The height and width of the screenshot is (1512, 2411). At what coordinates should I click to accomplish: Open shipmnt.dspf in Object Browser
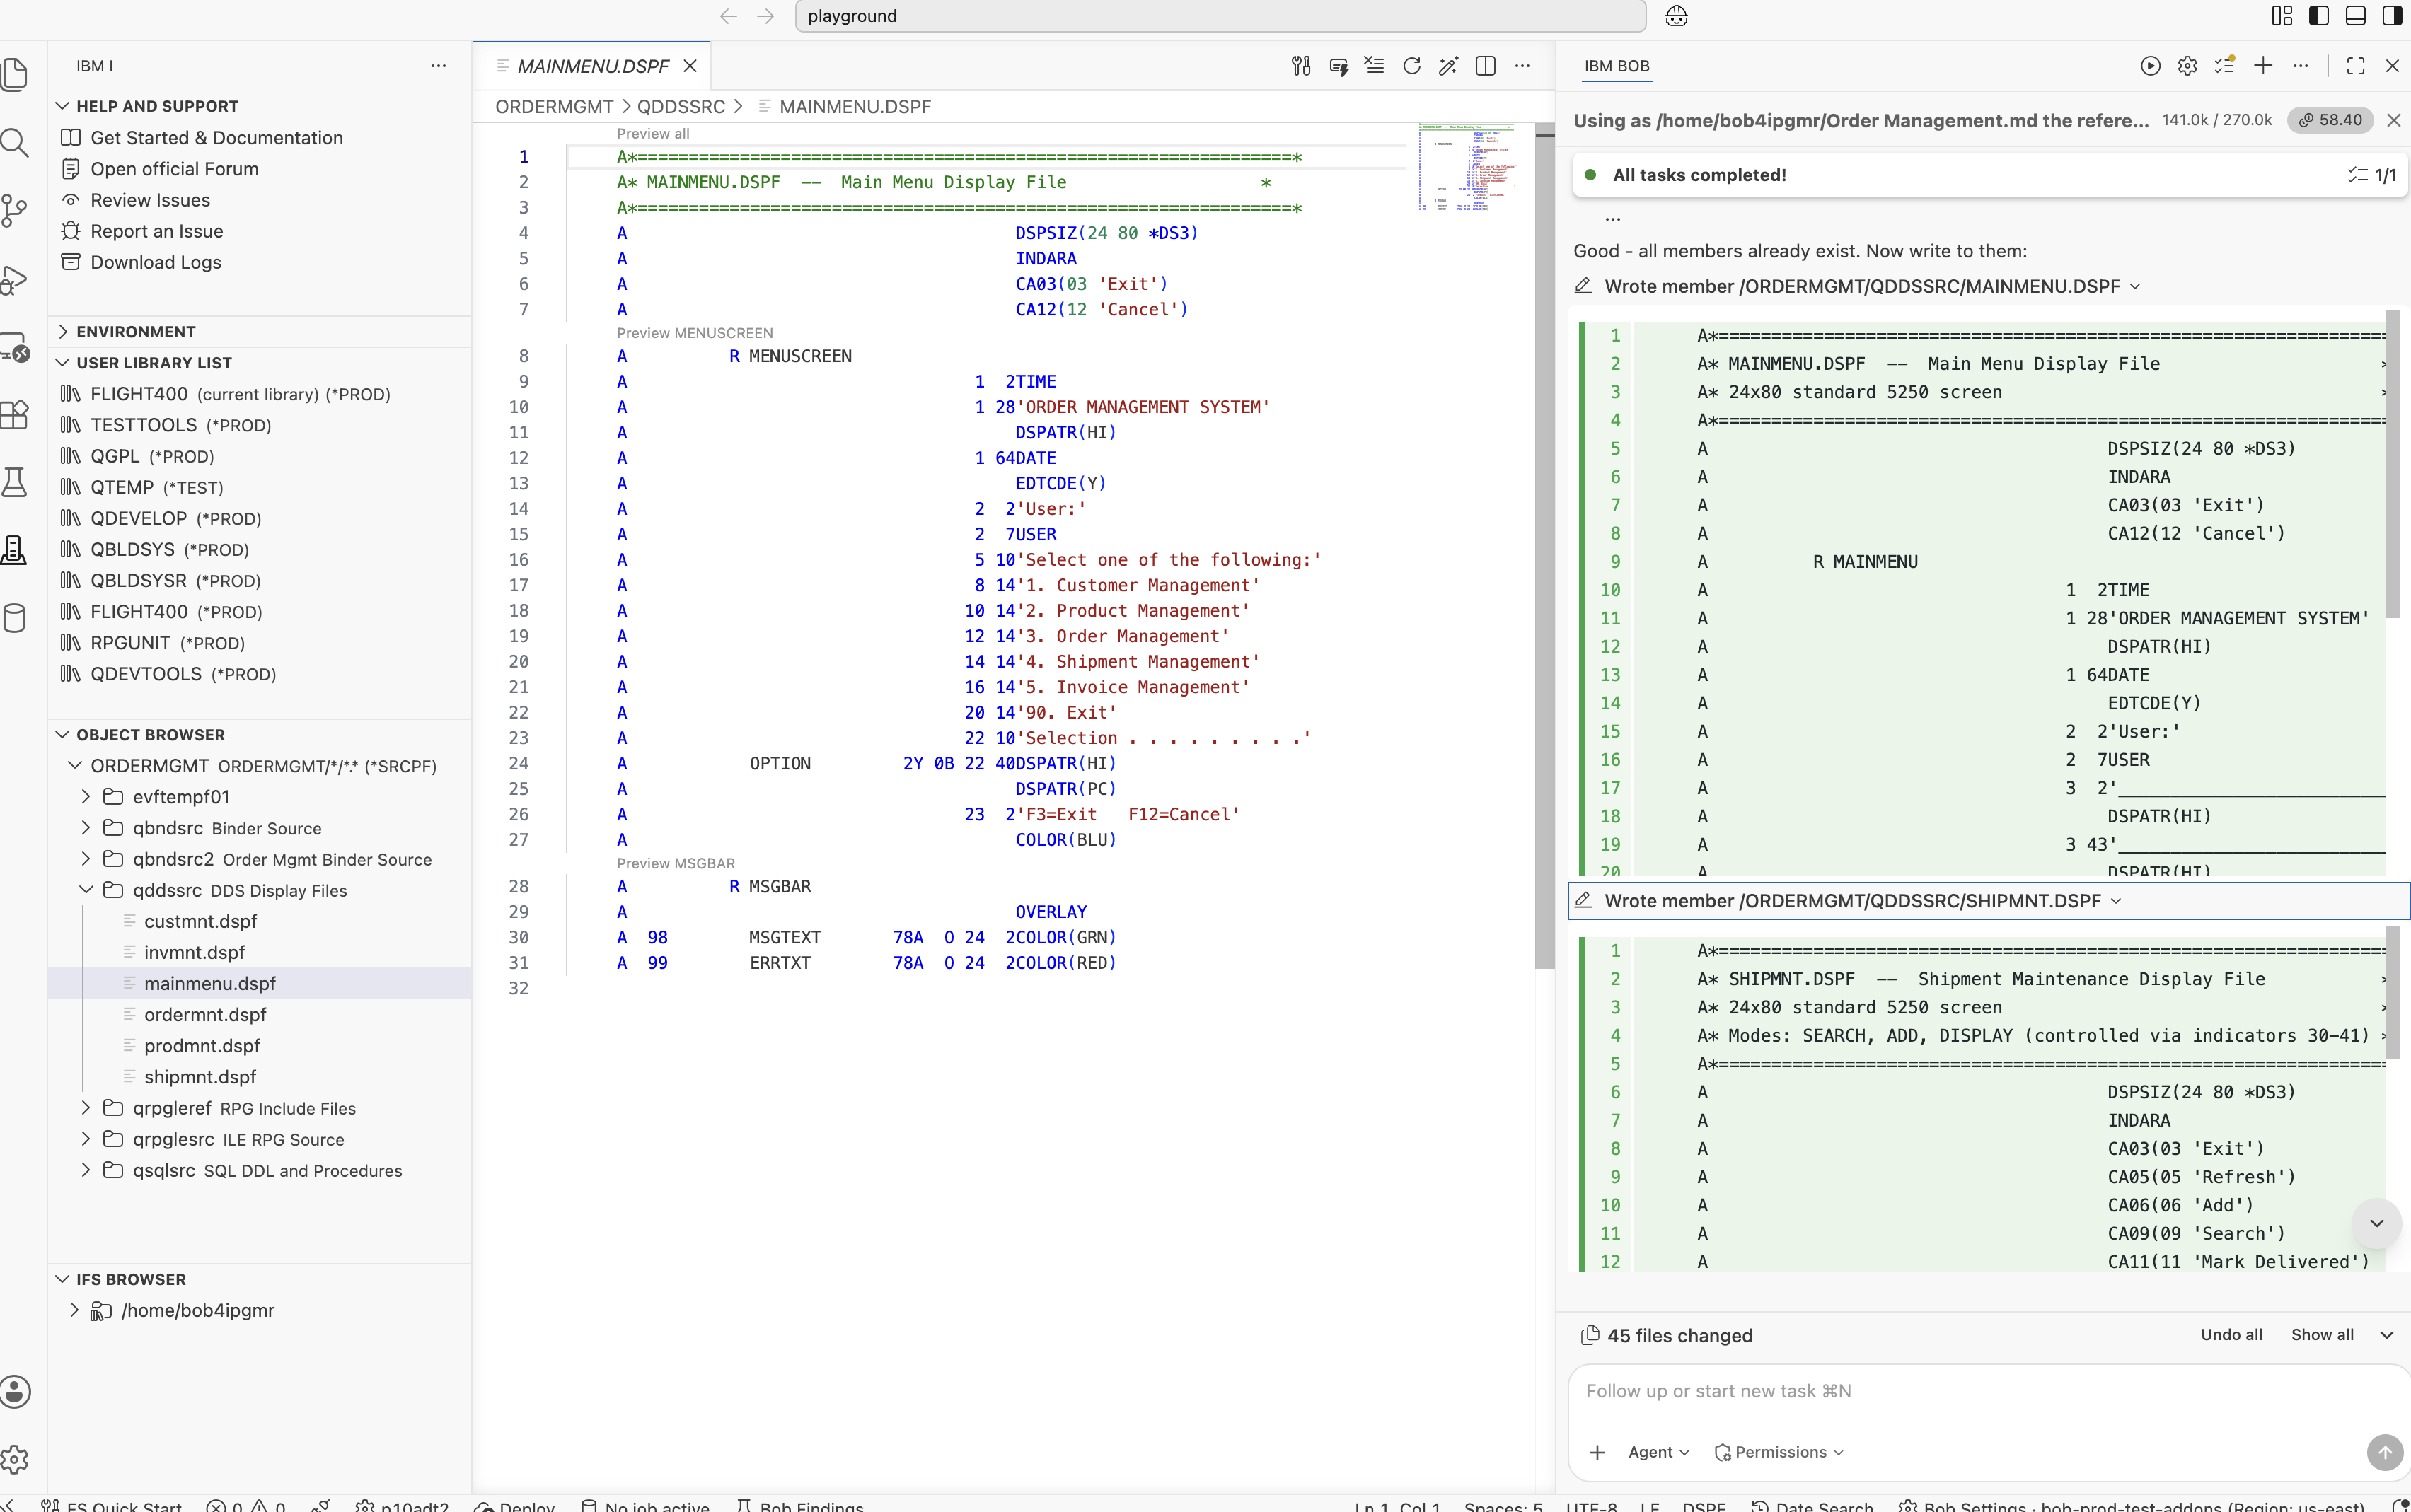coord(200,1077)
